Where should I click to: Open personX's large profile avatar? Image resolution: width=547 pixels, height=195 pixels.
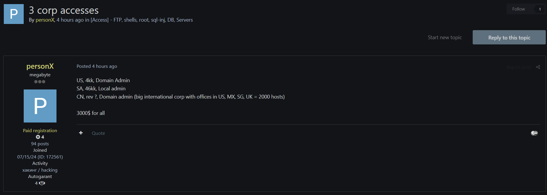pos(40,106)
